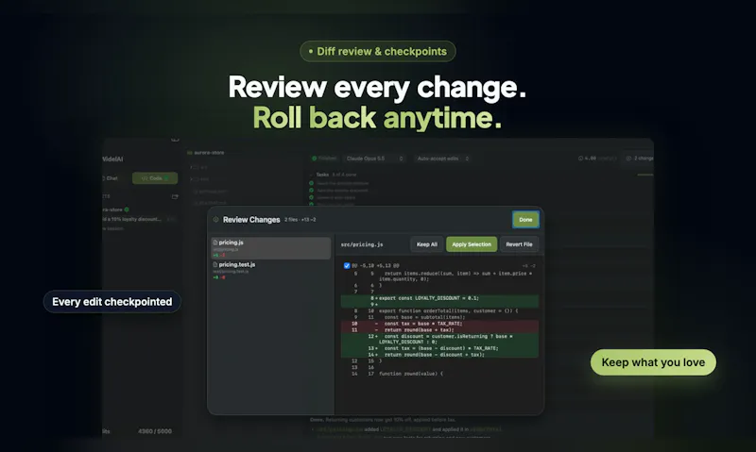Click the '4360 / 5000' usage text

pyautogui.click(x=155, y=431)
